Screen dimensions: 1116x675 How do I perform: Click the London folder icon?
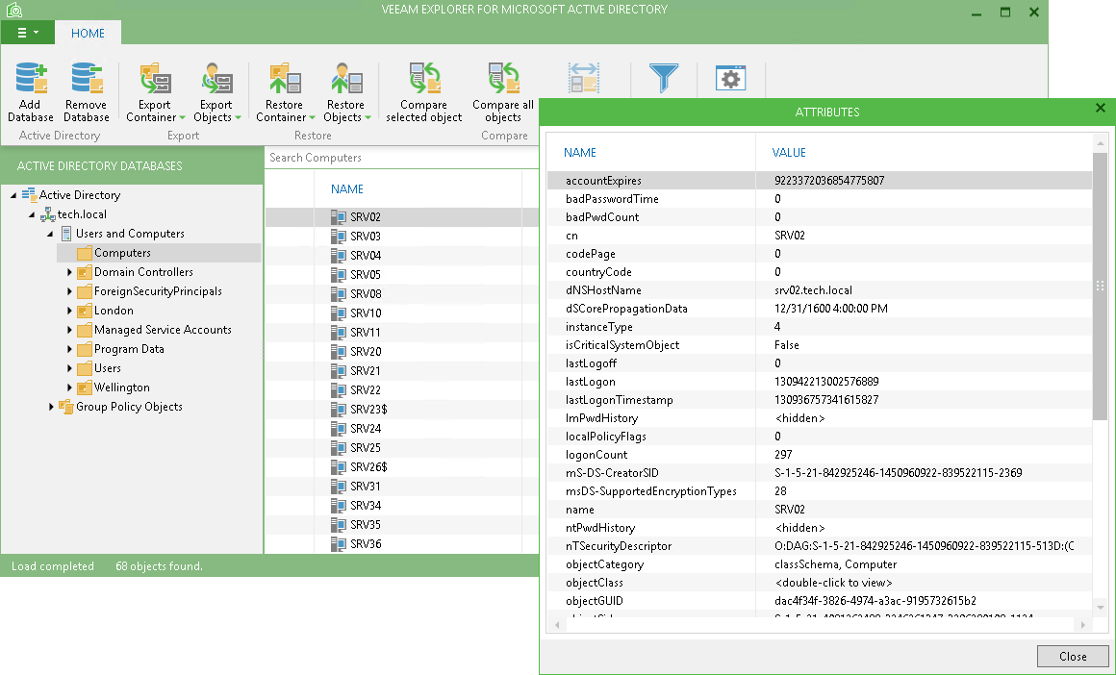coord(85,311)
